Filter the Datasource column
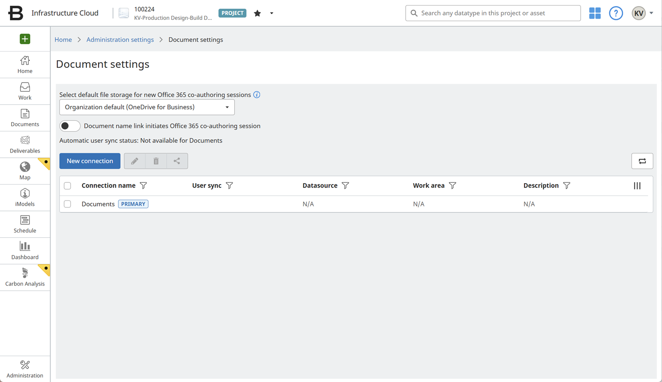Screen dimensions: 662x382 (x=346, y=185)
